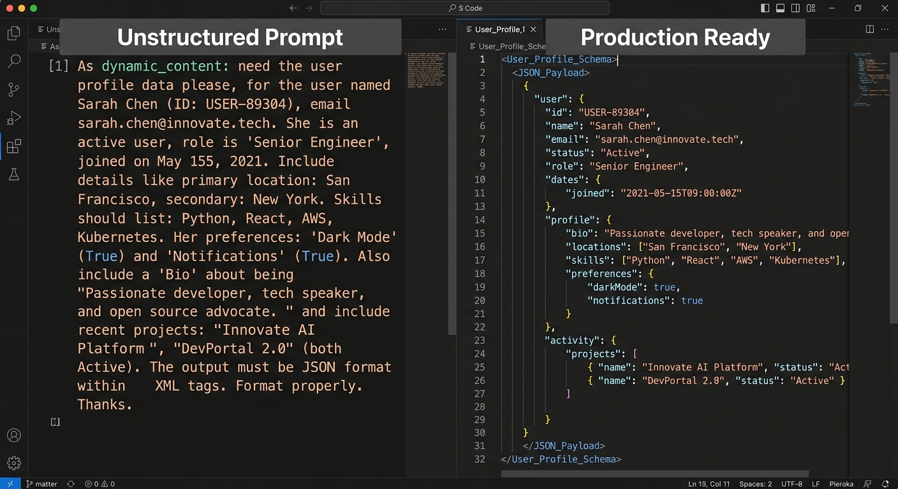Click the left editor vertical scrollbar

point(452,194)
